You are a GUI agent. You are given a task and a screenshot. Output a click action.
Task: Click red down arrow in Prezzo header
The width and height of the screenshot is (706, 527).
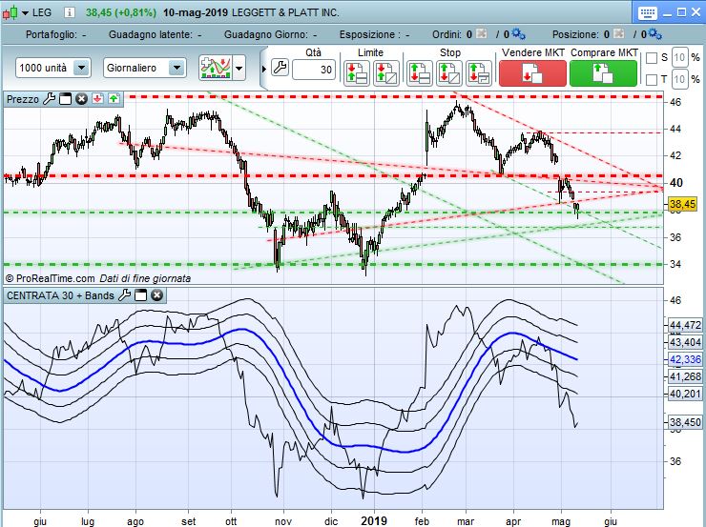coord(97,99)
